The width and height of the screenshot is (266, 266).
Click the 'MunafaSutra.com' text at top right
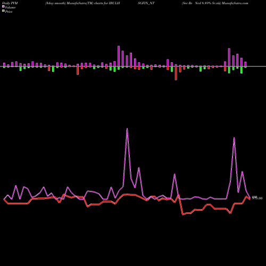[x=235, y=3]
